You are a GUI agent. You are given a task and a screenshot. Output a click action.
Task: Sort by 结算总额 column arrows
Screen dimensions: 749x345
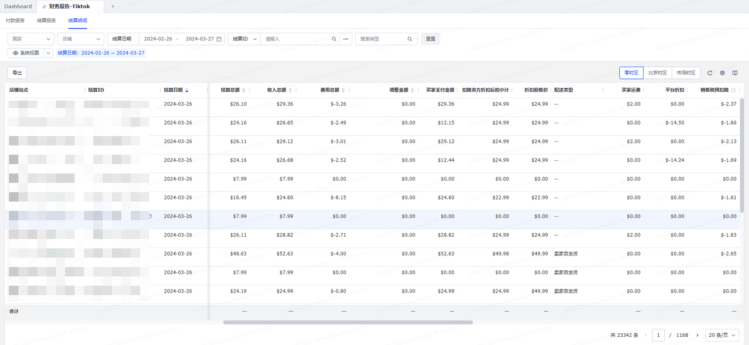coord(243,90)
